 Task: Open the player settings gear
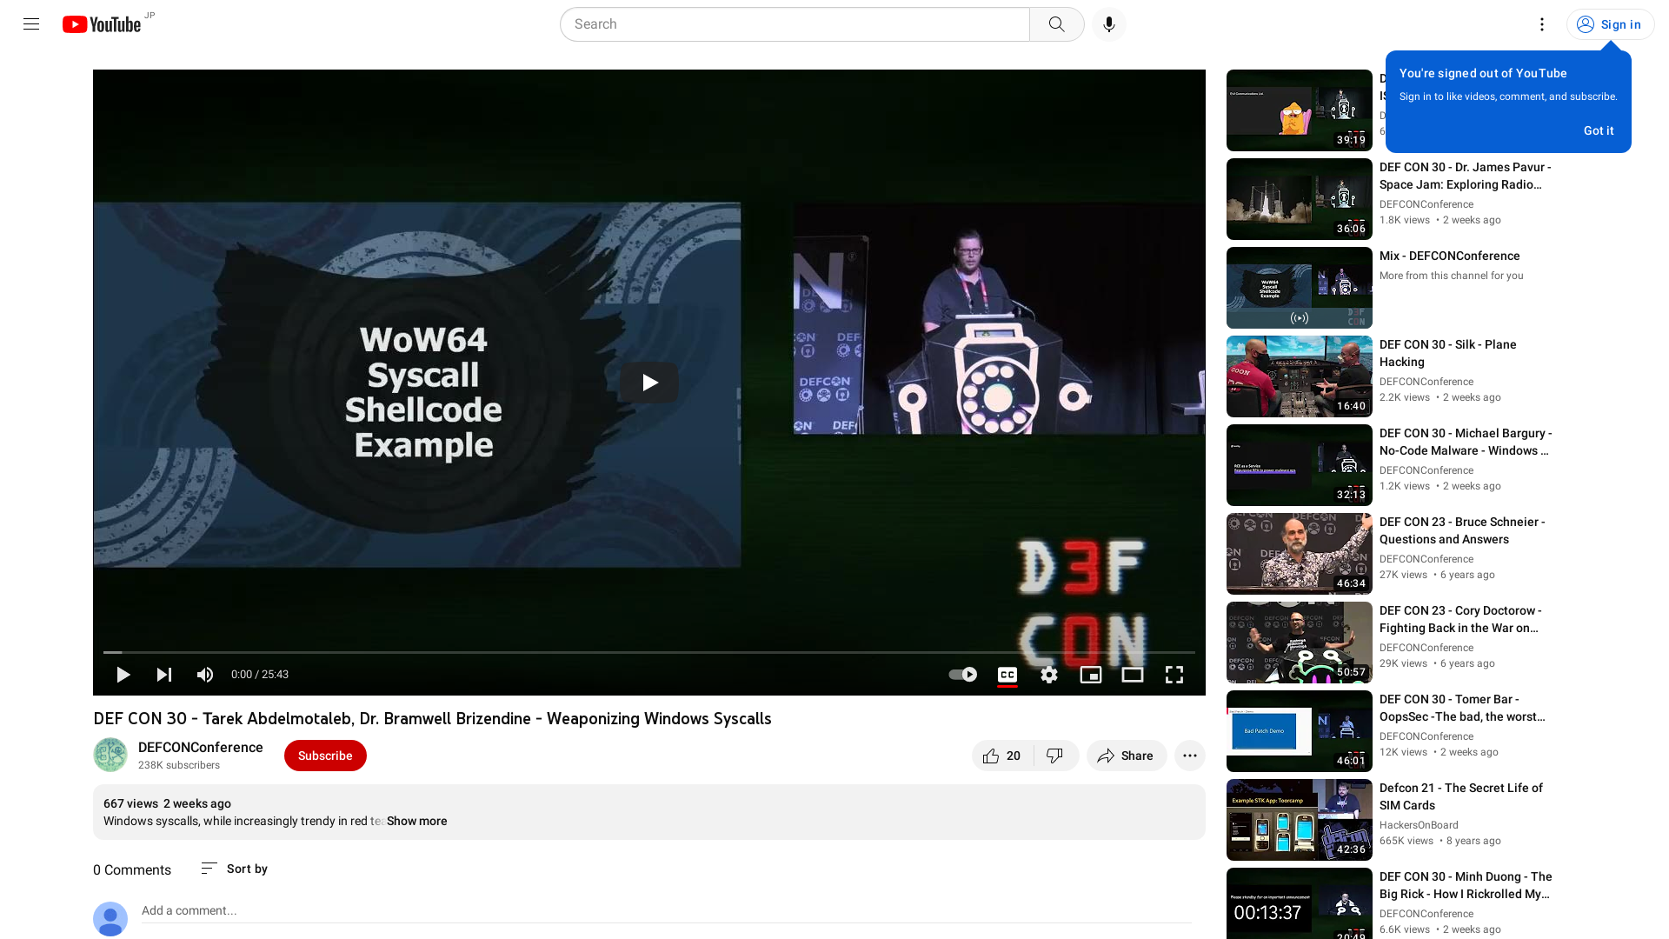pos(1049,675)
